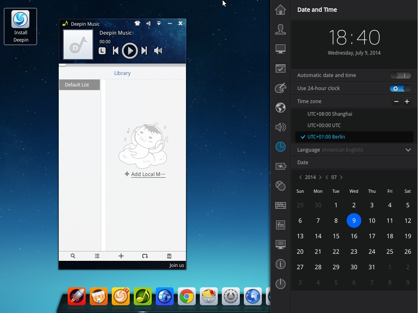418x313 pixels.
Task: Enable Automatic date and time switch
Action: tap(400, 75)
